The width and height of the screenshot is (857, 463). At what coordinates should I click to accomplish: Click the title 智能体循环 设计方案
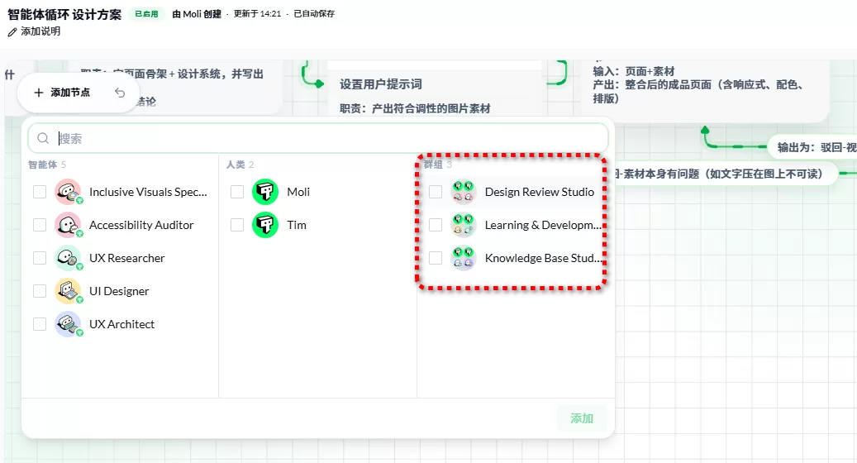(64, 14)
